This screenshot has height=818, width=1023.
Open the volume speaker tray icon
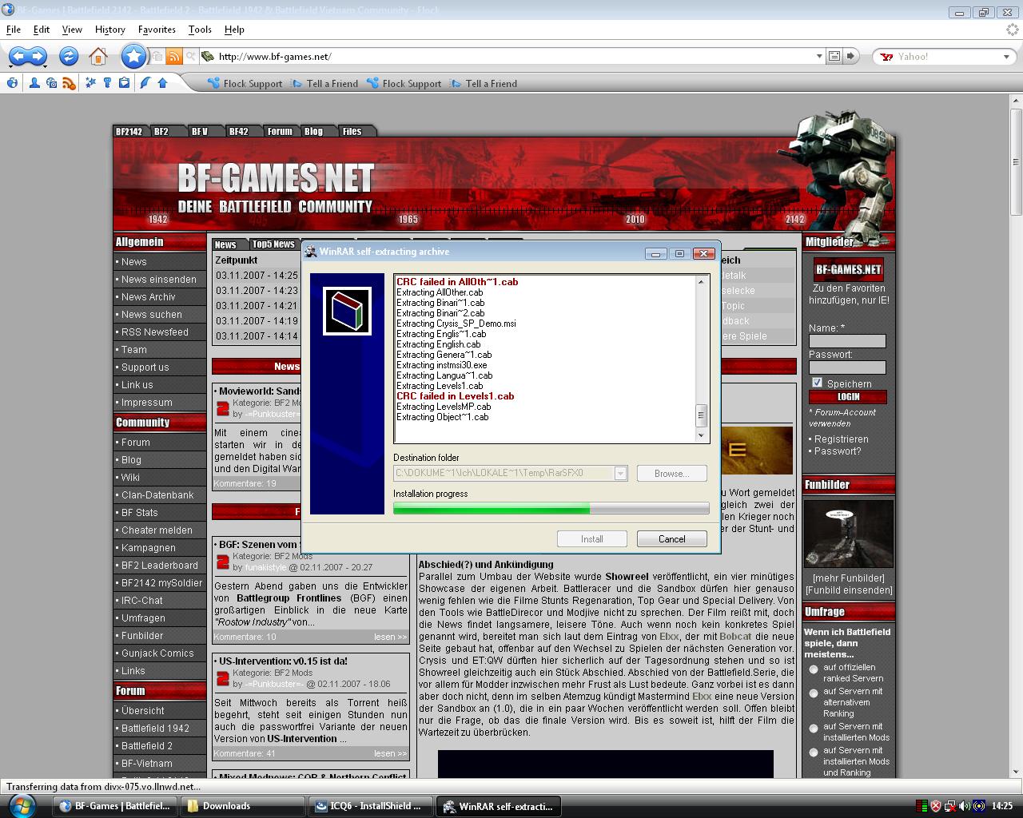[965, 806]
